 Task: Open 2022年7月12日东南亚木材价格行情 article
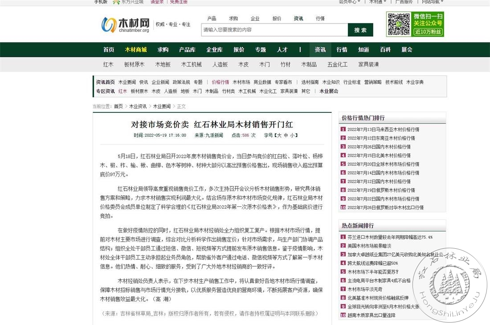(381, 138)
